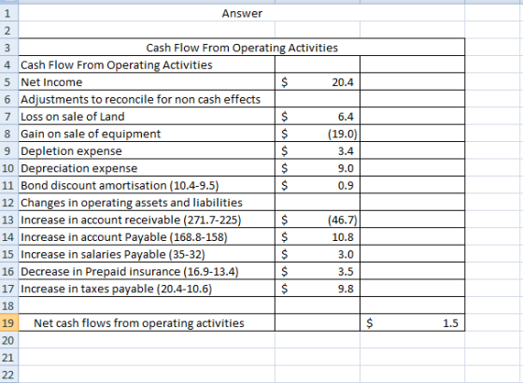Select taxes payable value 9.8
The height and width of the screenshot is (383, 523).
pyautogui.click(x=318, y=289)
